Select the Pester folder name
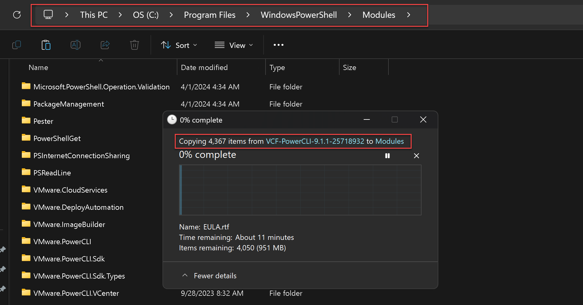 tap(43, 121)
